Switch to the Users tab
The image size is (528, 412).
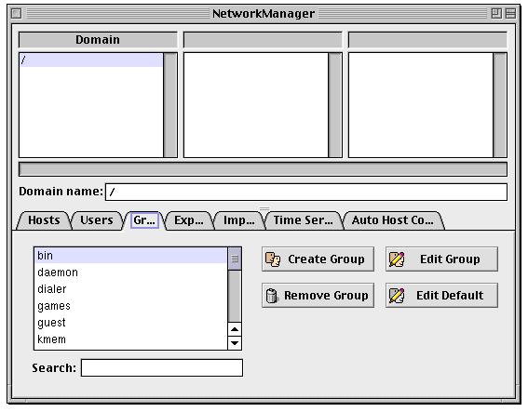click(x=97, y=220)
